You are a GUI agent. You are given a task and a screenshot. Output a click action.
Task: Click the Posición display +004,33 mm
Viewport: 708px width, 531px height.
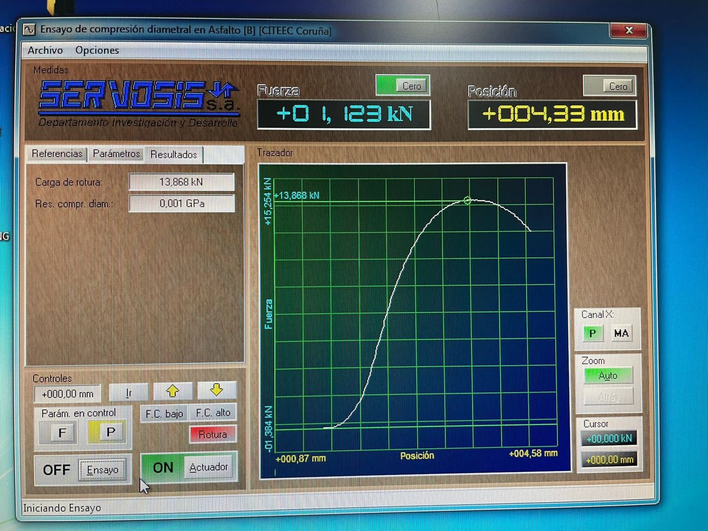tap(552, 114)
